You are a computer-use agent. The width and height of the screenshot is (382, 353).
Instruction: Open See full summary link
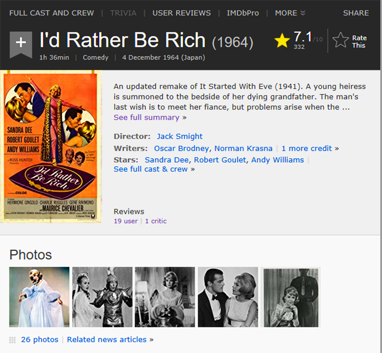coord(150,118)
